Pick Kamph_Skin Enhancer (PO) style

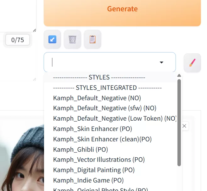(111, 129)
